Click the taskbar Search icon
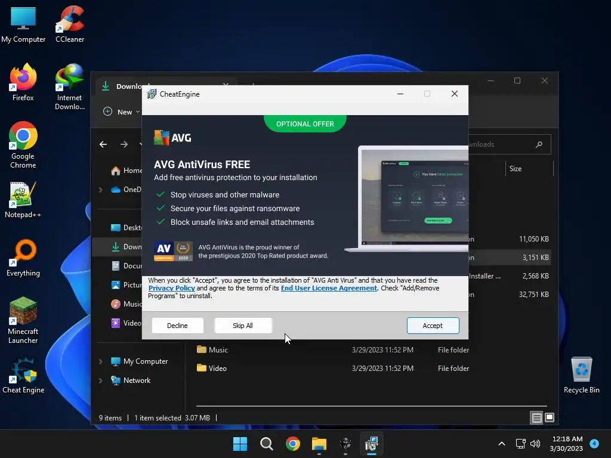 pyautogui.click(x=267, y=444)
